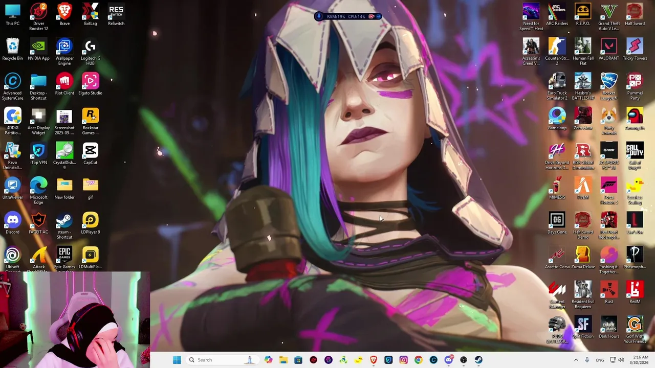Open the Wallpaper Engine desktop icon

(64, 52)
